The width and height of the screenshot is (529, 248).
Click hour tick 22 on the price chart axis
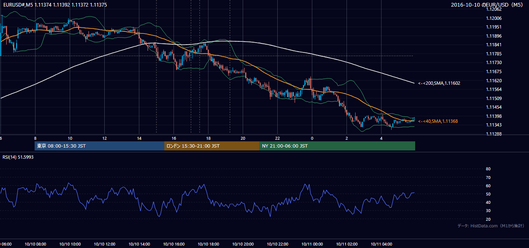[x=277, y=138]
